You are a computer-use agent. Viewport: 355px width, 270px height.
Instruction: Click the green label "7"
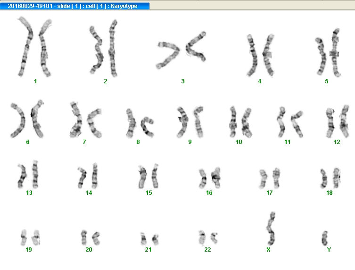(84, 142)
